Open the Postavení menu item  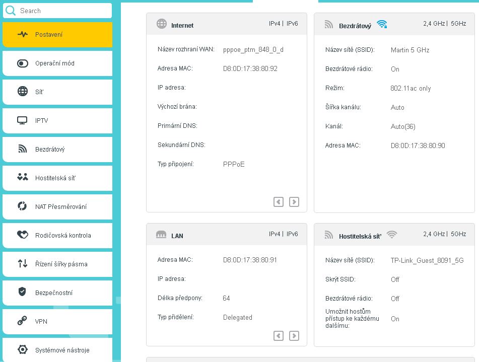pos(57,35)
